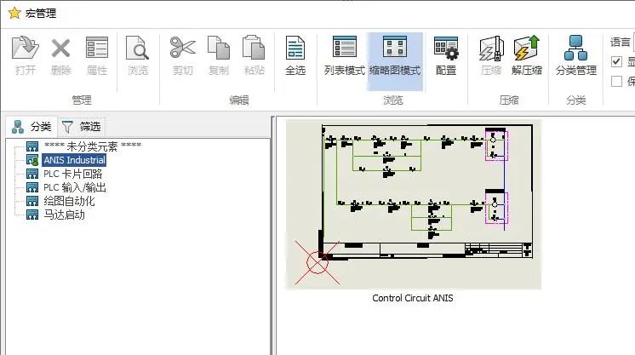Click the Open (打开) macro icon
635x355 pixels.
25,49
